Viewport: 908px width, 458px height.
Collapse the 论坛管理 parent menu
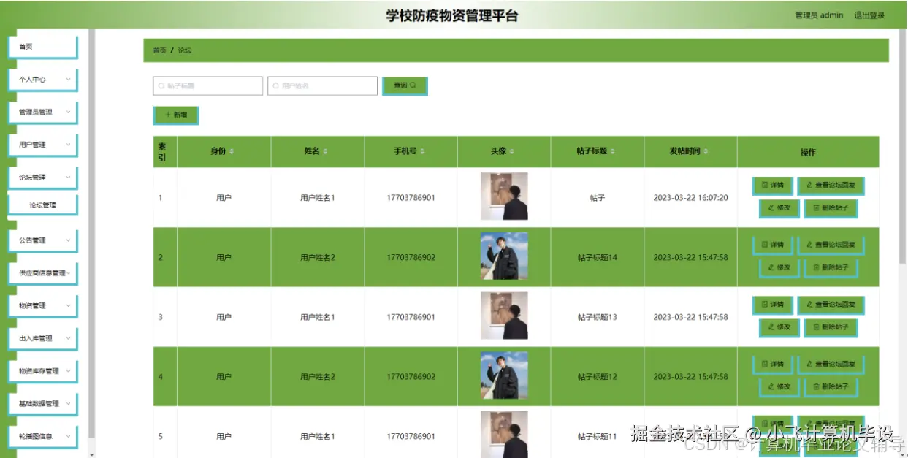coord(43,178)
